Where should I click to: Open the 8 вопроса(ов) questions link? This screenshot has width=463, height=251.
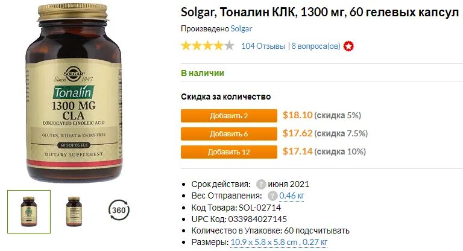pos(316,46)
